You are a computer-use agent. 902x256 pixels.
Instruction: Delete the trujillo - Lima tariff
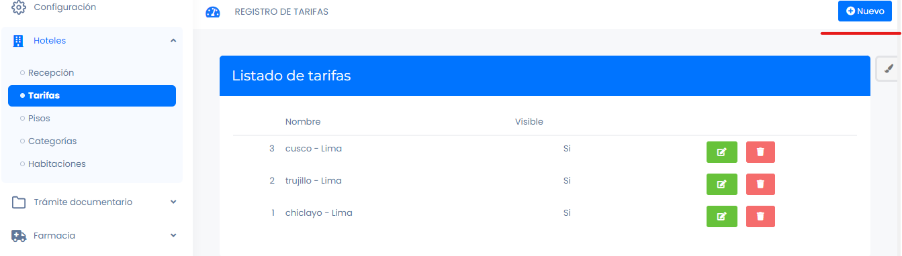coord(760,184)
